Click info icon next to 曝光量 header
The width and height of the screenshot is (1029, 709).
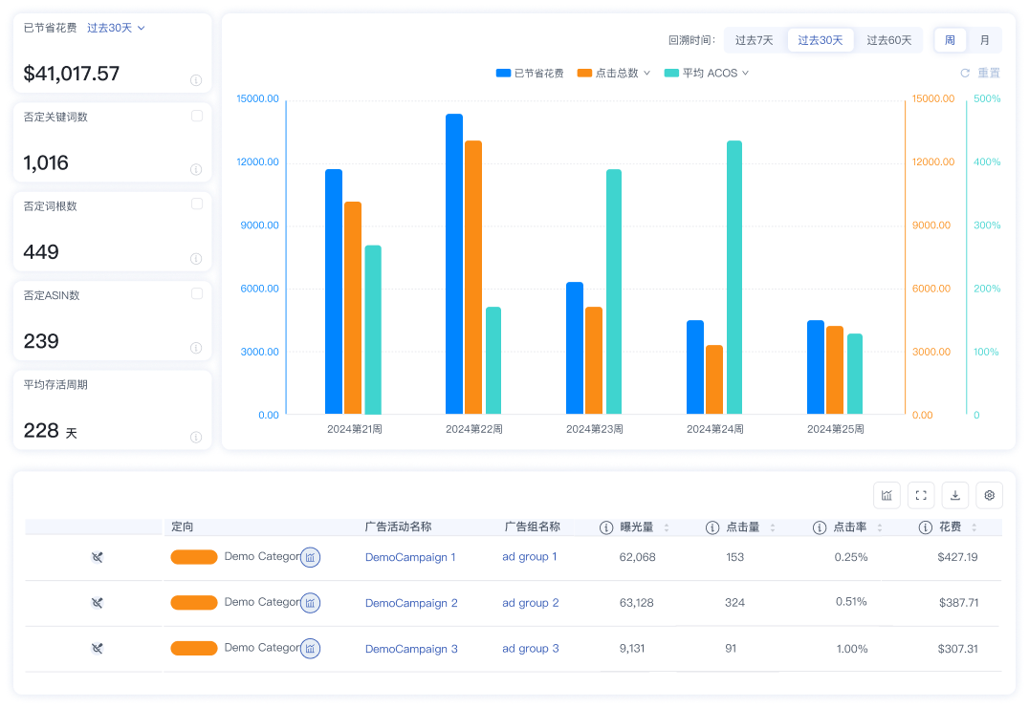click(x=606, y=527)
